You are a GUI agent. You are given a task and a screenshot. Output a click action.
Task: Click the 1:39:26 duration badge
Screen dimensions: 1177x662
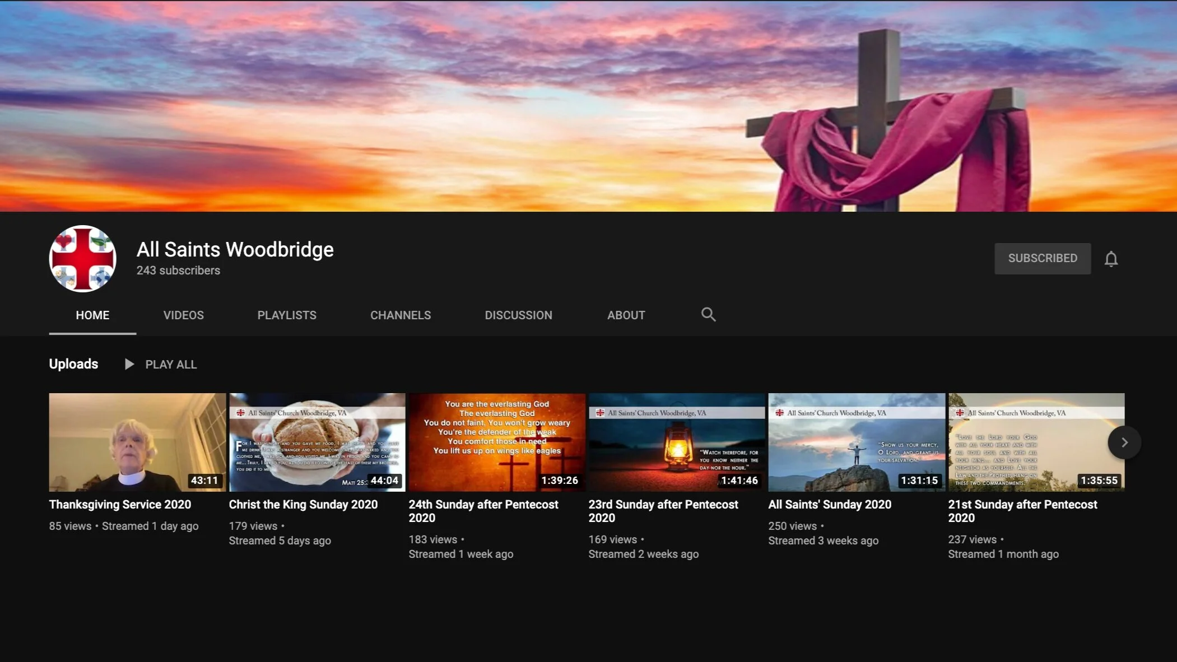coord(560,481)
